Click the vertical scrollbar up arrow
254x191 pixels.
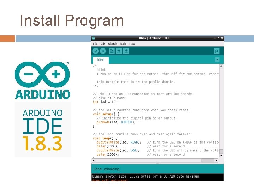pyautogui.click(x=221, y=66)
